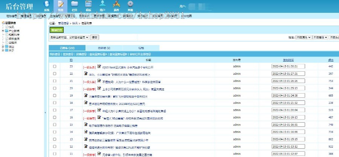339x157 pixels.
Task: Open the 栏目 folder icon in top bar
Action: [x=75, y=4]
